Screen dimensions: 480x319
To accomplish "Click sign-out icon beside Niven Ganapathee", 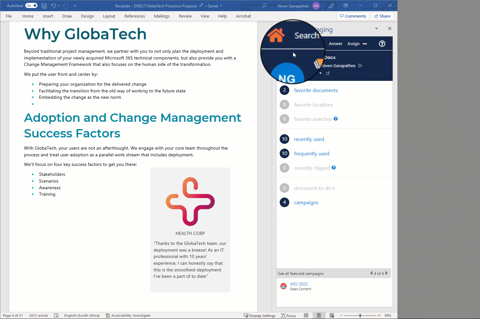I will [360, 66].
